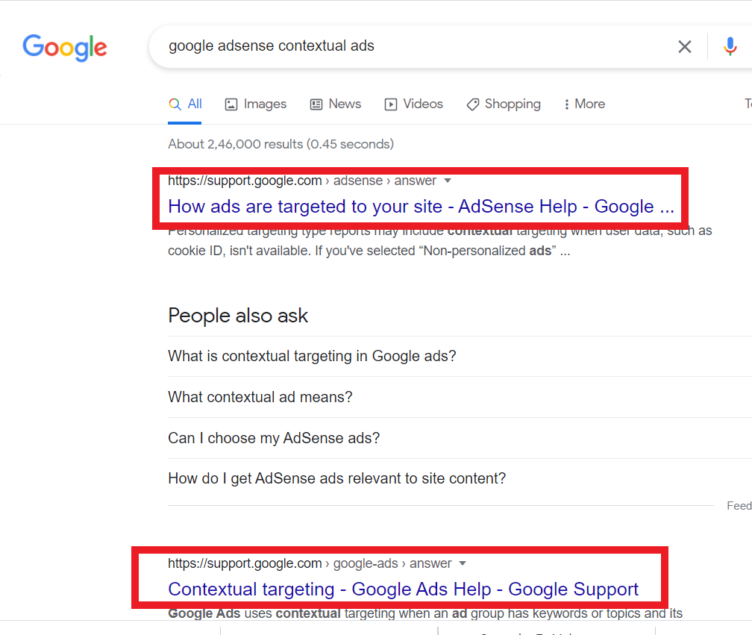This screenshot has height=635, width=752.
Task: Expand the question 'What is contextual targeting in Google ads?'
Action: point(312,356)
